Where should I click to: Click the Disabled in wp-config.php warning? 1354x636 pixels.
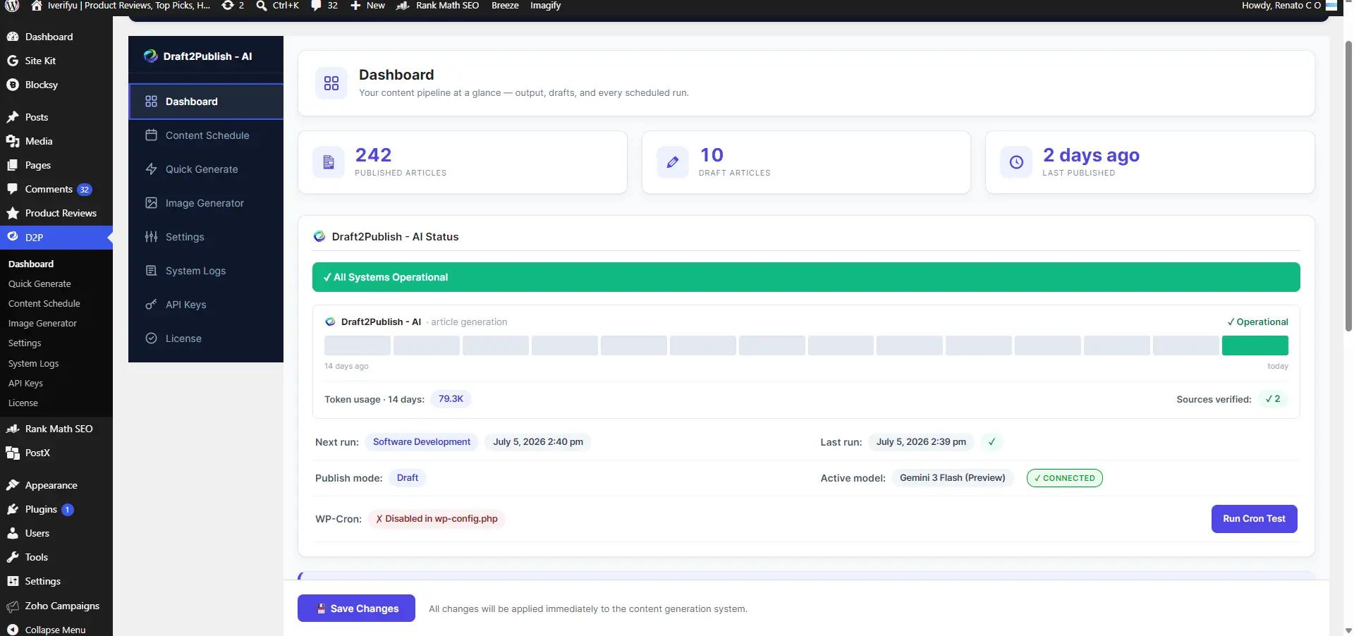(x=437, y=519)
